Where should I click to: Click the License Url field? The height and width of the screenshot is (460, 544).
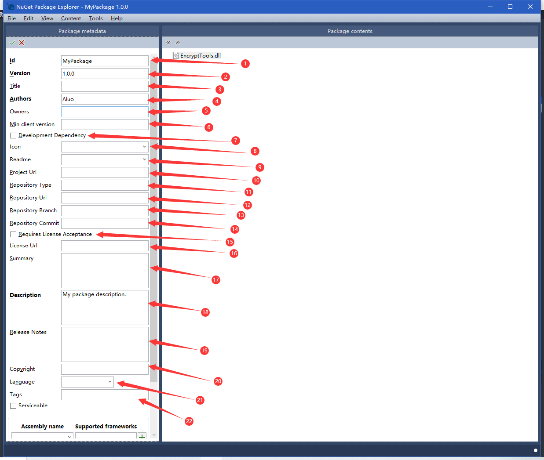click(x=105, y=246)
